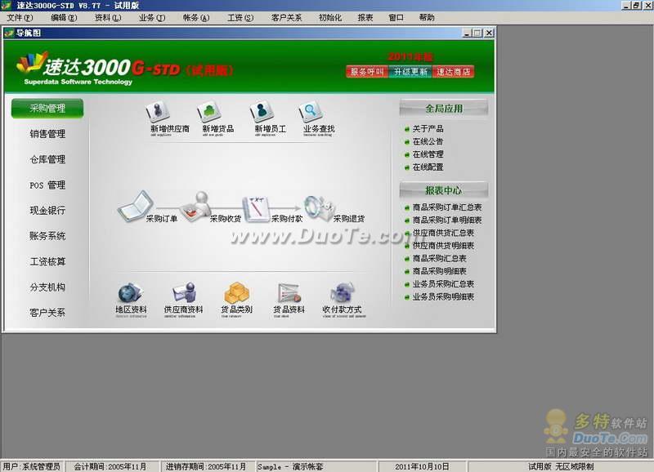Click status bar 用户:系统管理员
The image size is (654, 472).
click(32, 466)
